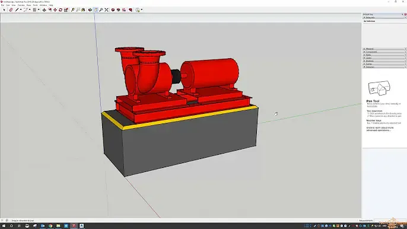Open the Line tool dropdown arrow
The image size is (407, 229).
(21, 9)
